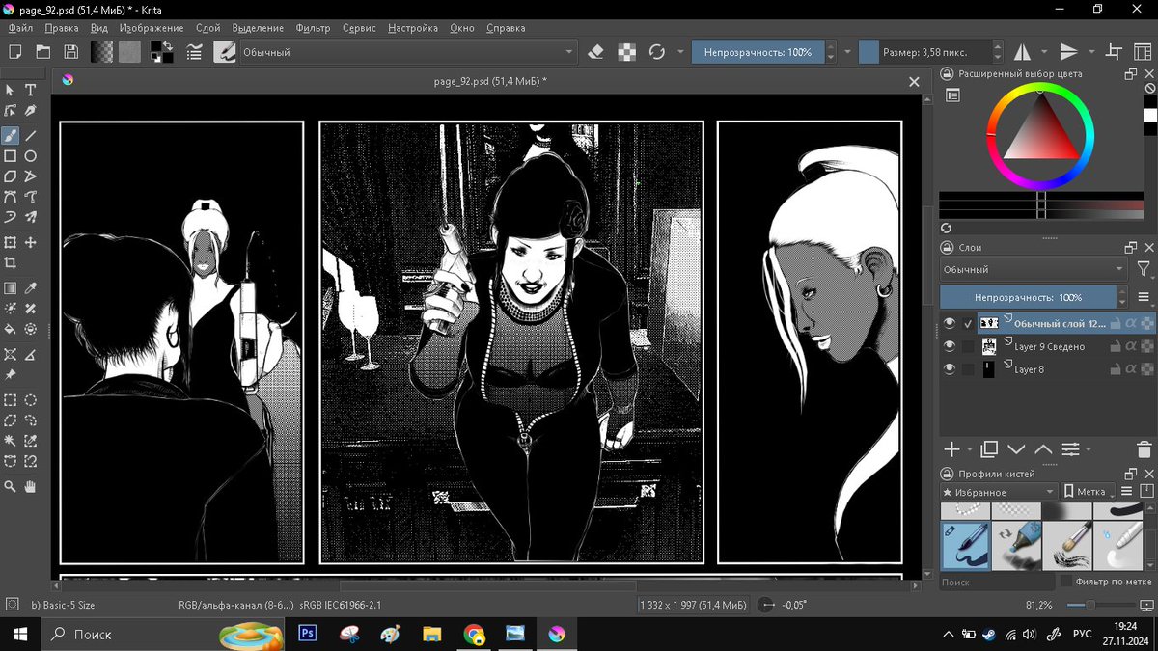Viewport: 1158px width, 651px height.
Task: Mirror canvas horizontally icon
Action: tap(1021, 52)
